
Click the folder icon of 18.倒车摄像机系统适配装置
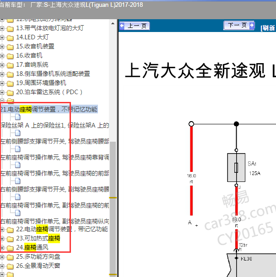(10, 75)
